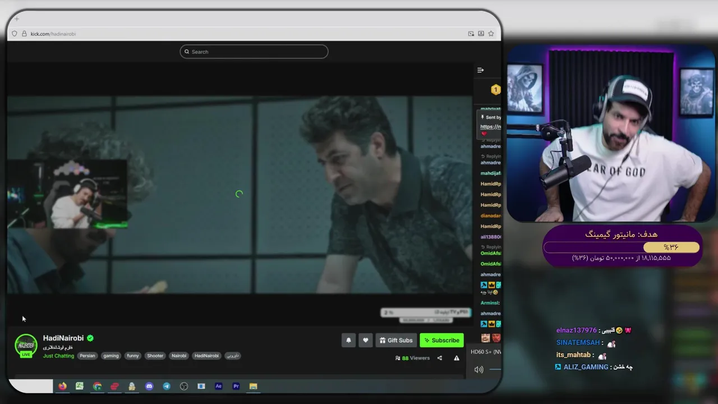This screenshot has width=718, height=404.
Task: Click the Gift Subs button
Action: [396, 340]
